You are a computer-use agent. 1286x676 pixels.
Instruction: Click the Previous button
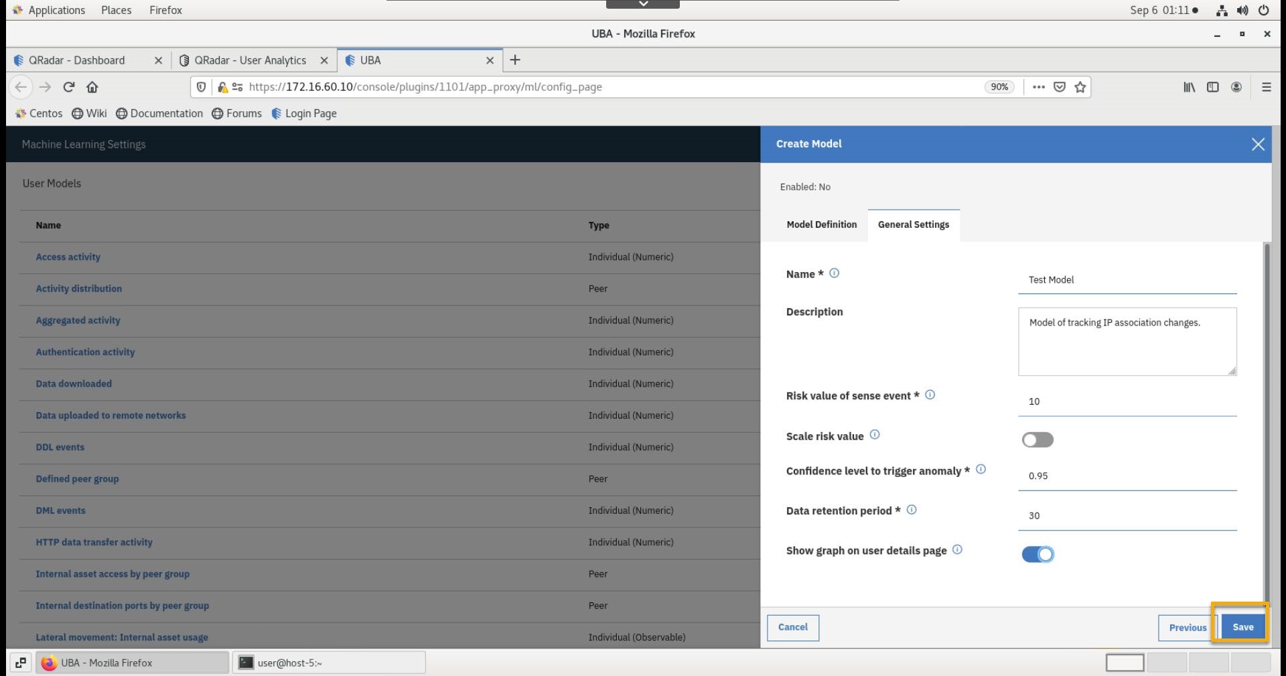pos(1188,628)
